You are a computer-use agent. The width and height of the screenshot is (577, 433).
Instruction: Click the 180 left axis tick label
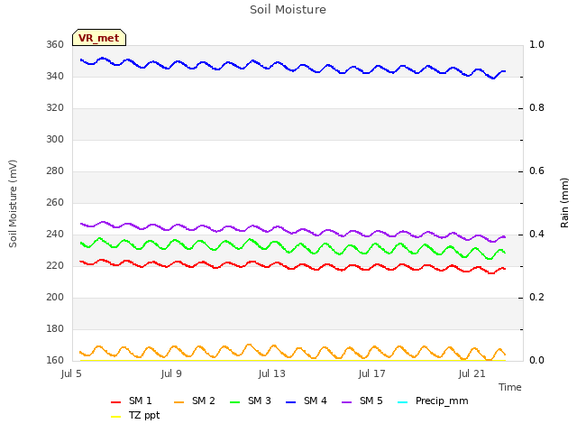[55, 328]
